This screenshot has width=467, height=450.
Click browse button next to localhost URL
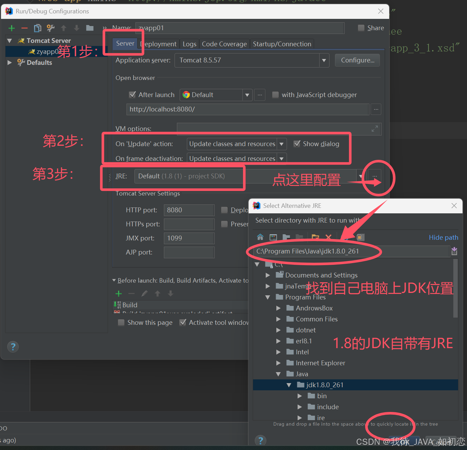point(376,109)
